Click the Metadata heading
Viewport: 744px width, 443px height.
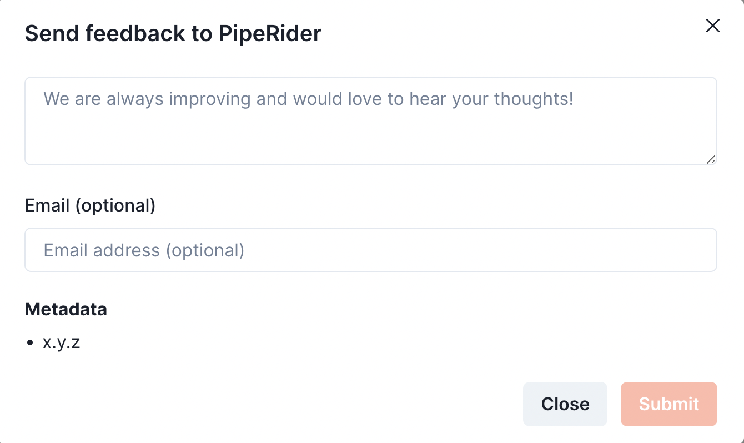click(x=66, y=309)
